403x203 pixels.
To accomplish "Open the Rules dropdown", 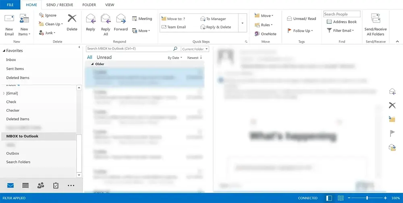I will (264, 25).
